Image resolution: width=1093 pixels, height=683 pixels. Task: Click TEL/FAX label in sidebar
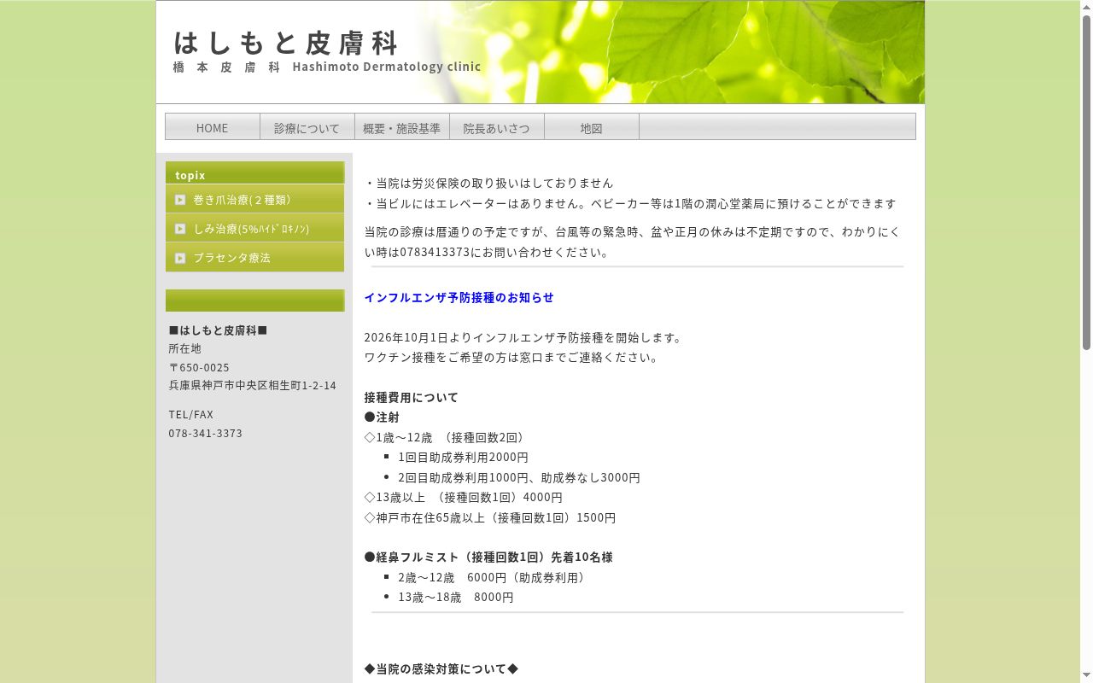tap(191, 414)
